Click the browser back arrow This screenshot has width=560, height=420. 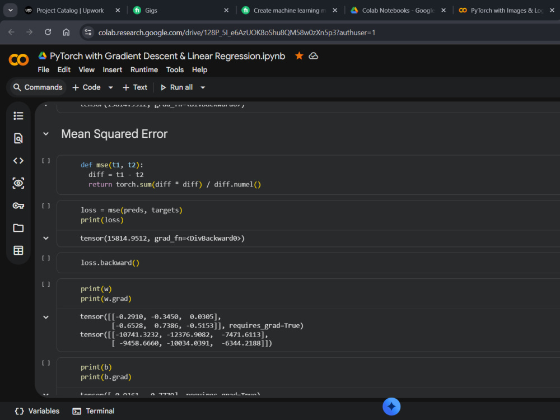11,32
